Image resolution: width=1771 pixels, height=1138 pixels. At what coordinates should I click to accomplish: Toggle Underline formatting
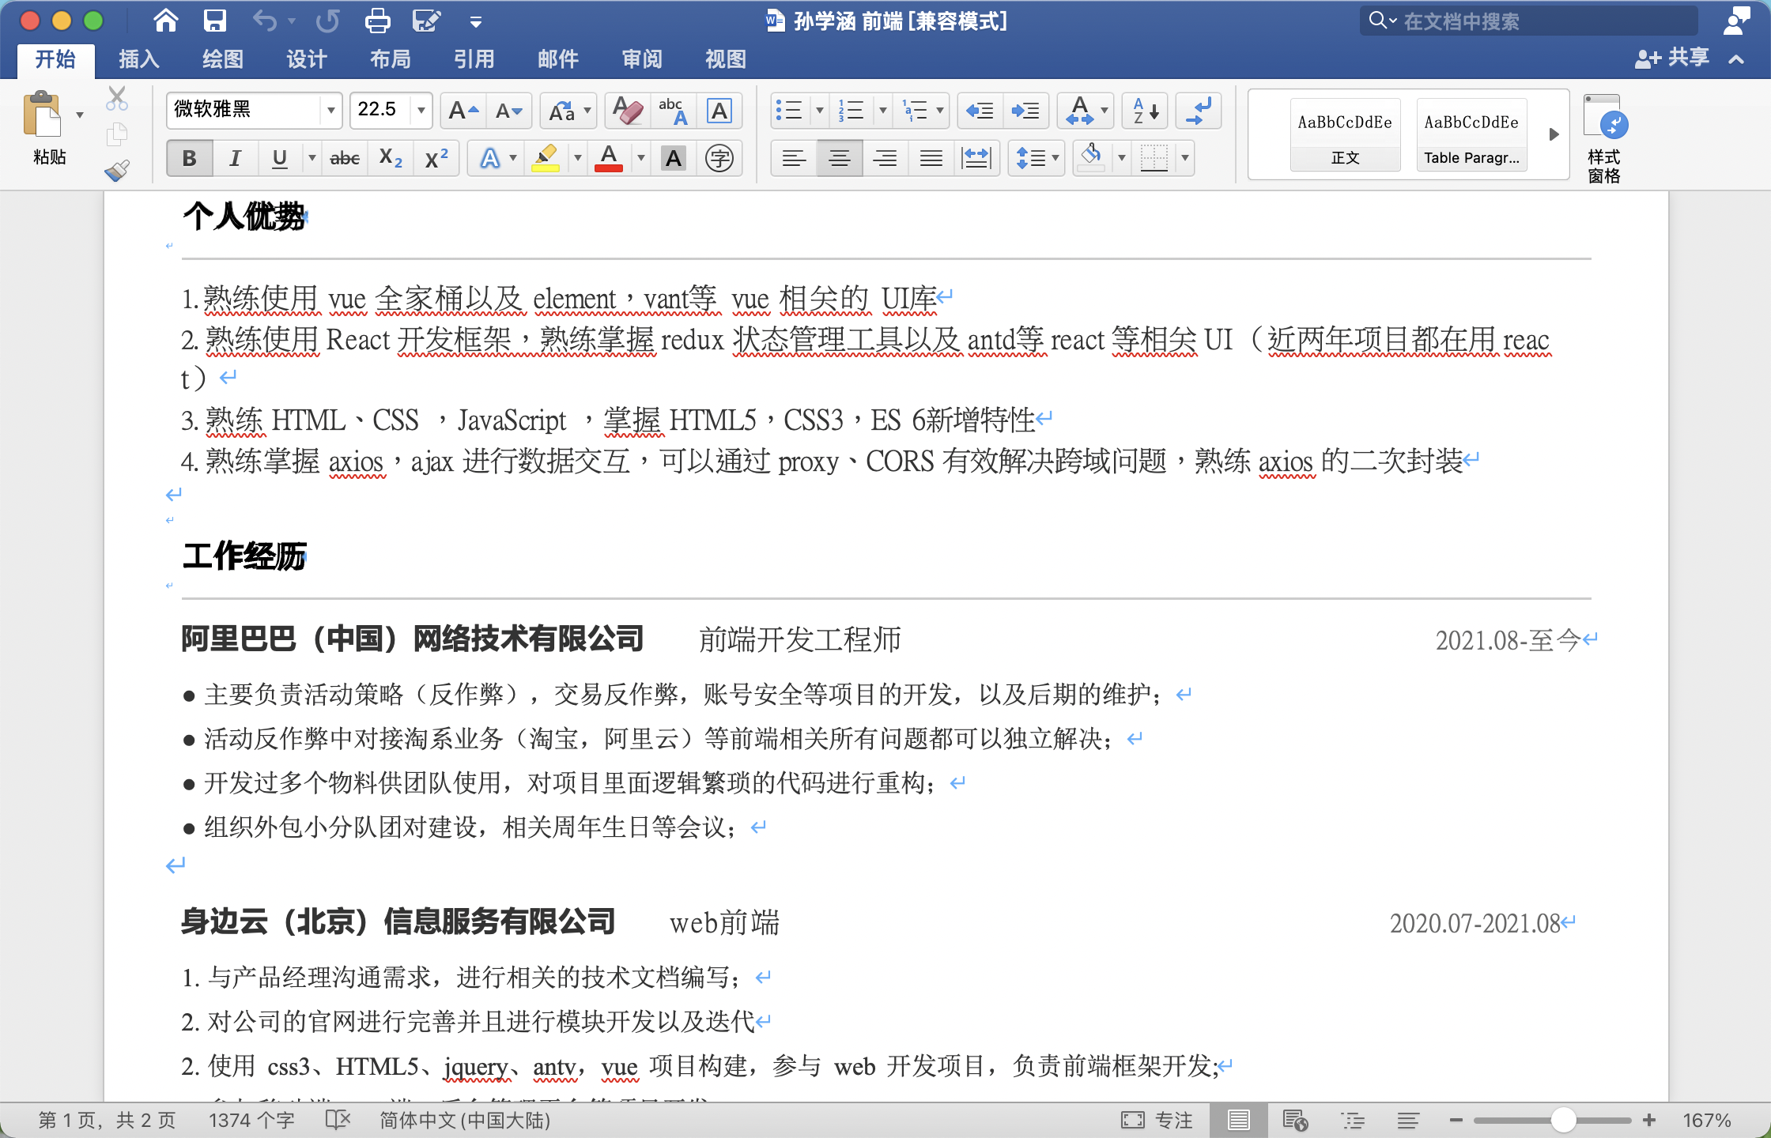point(279,158)
